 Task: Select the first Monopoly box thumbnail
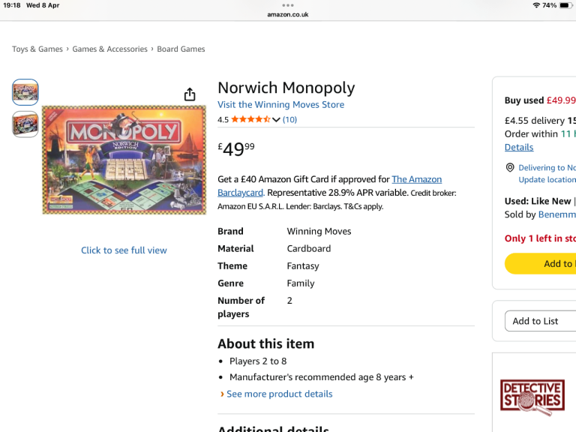click(25, 92)
